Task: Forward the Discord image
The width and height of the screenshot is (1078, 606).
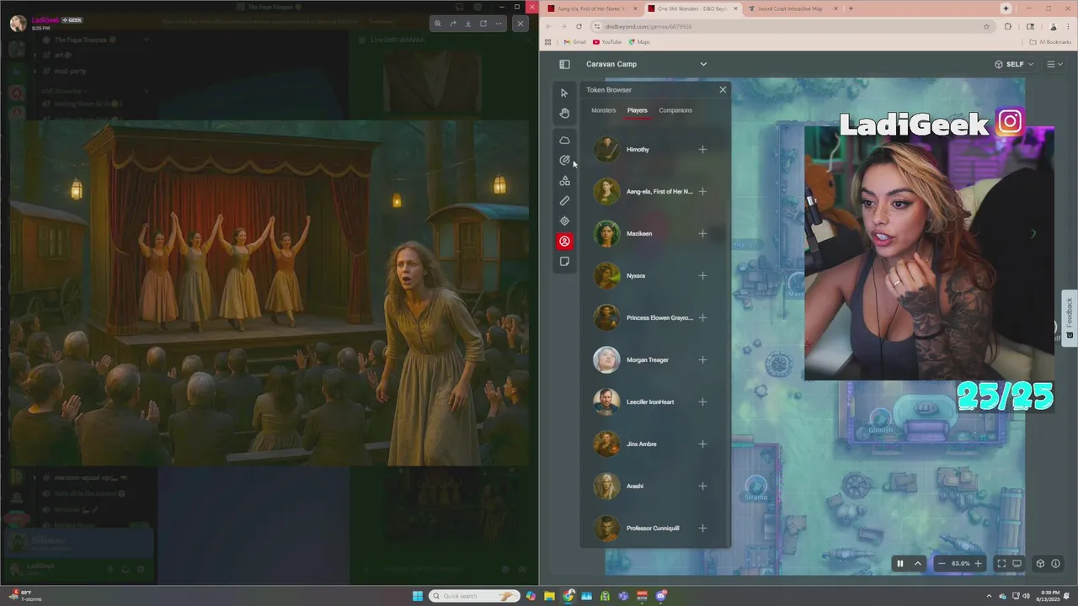Action: (x=452, y=24)
